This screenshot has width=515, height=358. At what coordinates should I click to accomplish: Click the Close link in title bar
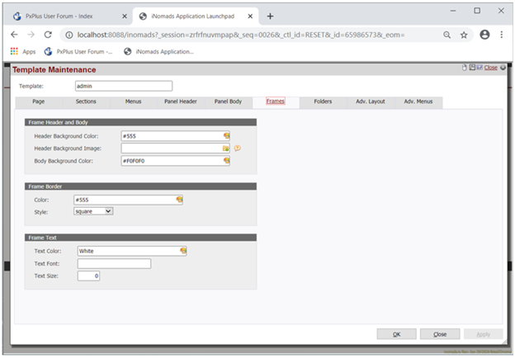(490, 68)
